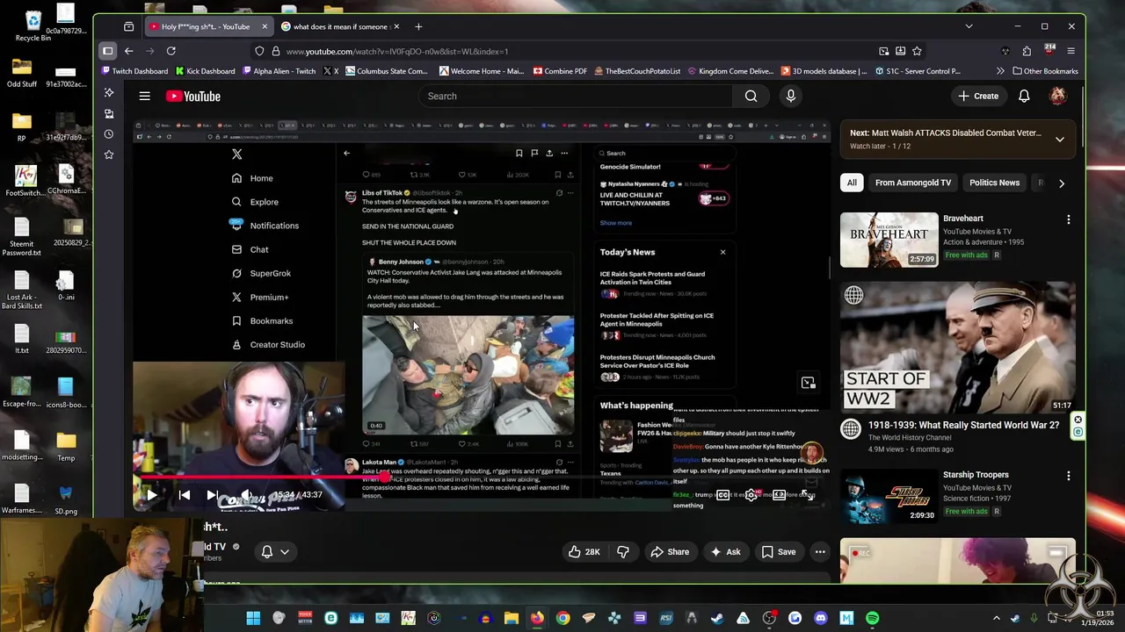The height and width of the screenshot is (632, 1125).
Task: Open the Create button menu
Action: (x=977, y=96)
